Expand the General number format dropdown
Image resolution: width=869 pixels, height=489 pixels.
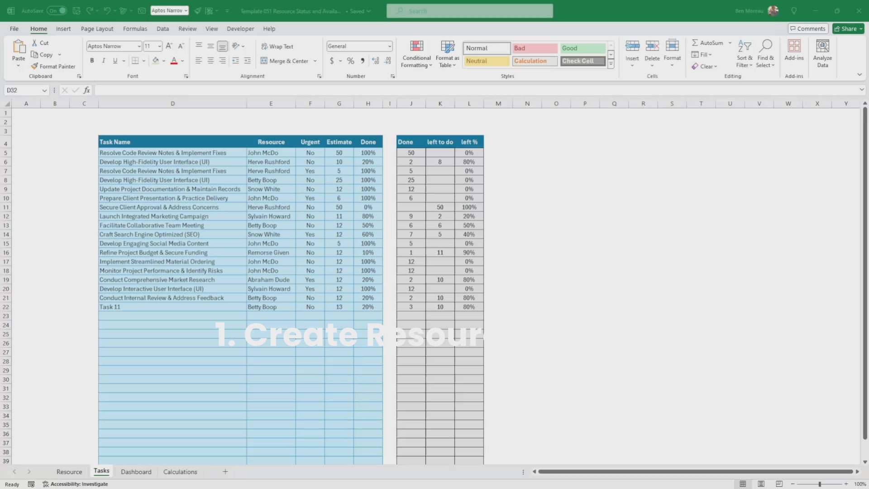point(389,46)
